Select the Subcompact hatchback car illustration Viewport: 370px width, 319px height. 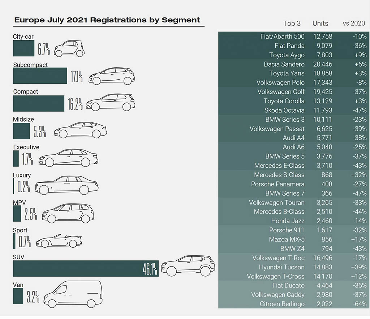coord(112,76)
